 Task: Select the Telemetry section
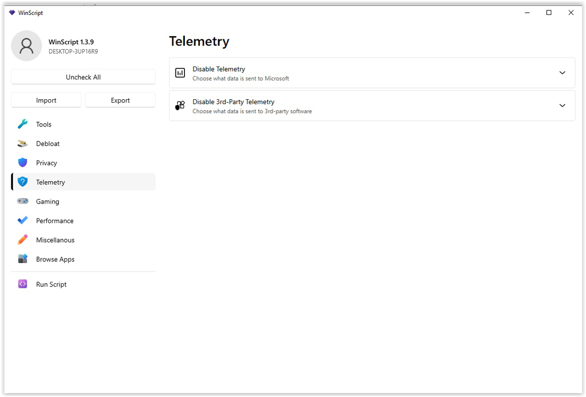tap(83, 182)
